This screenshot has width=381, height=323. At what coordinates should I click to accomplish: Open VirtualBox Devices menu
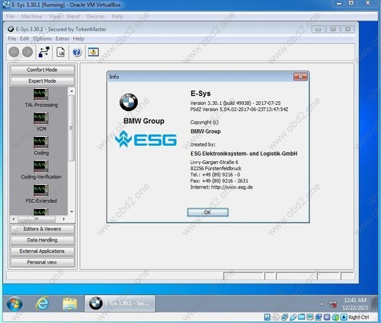95,17
